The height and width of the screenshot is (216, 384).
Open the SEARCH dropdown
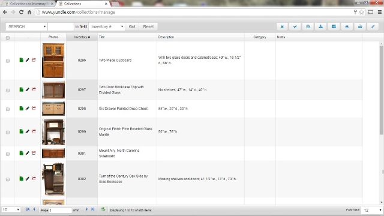point(26,26)
